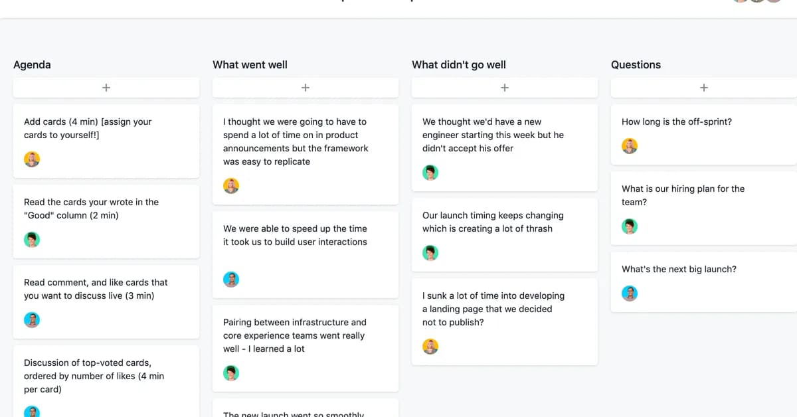Click the rightmost avatar in the top bar
This screenshot has width=797, height=417.
pyautogui.click(x=774, y=1)
